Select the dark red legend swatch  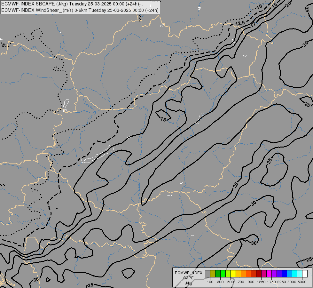(259, 274)
